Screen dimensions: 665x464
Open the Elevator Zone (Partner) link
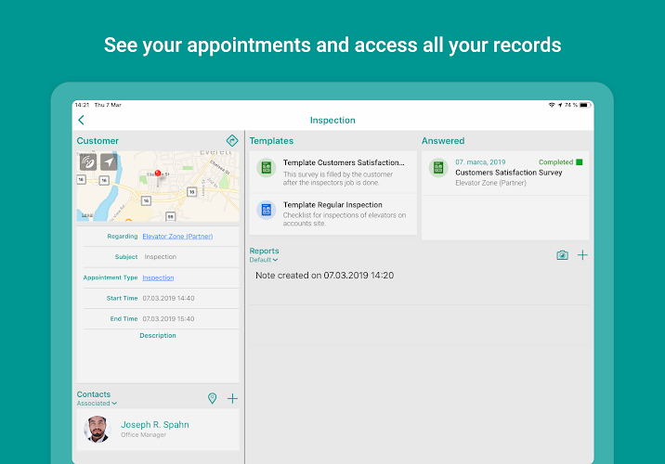[x=177, y=237]
